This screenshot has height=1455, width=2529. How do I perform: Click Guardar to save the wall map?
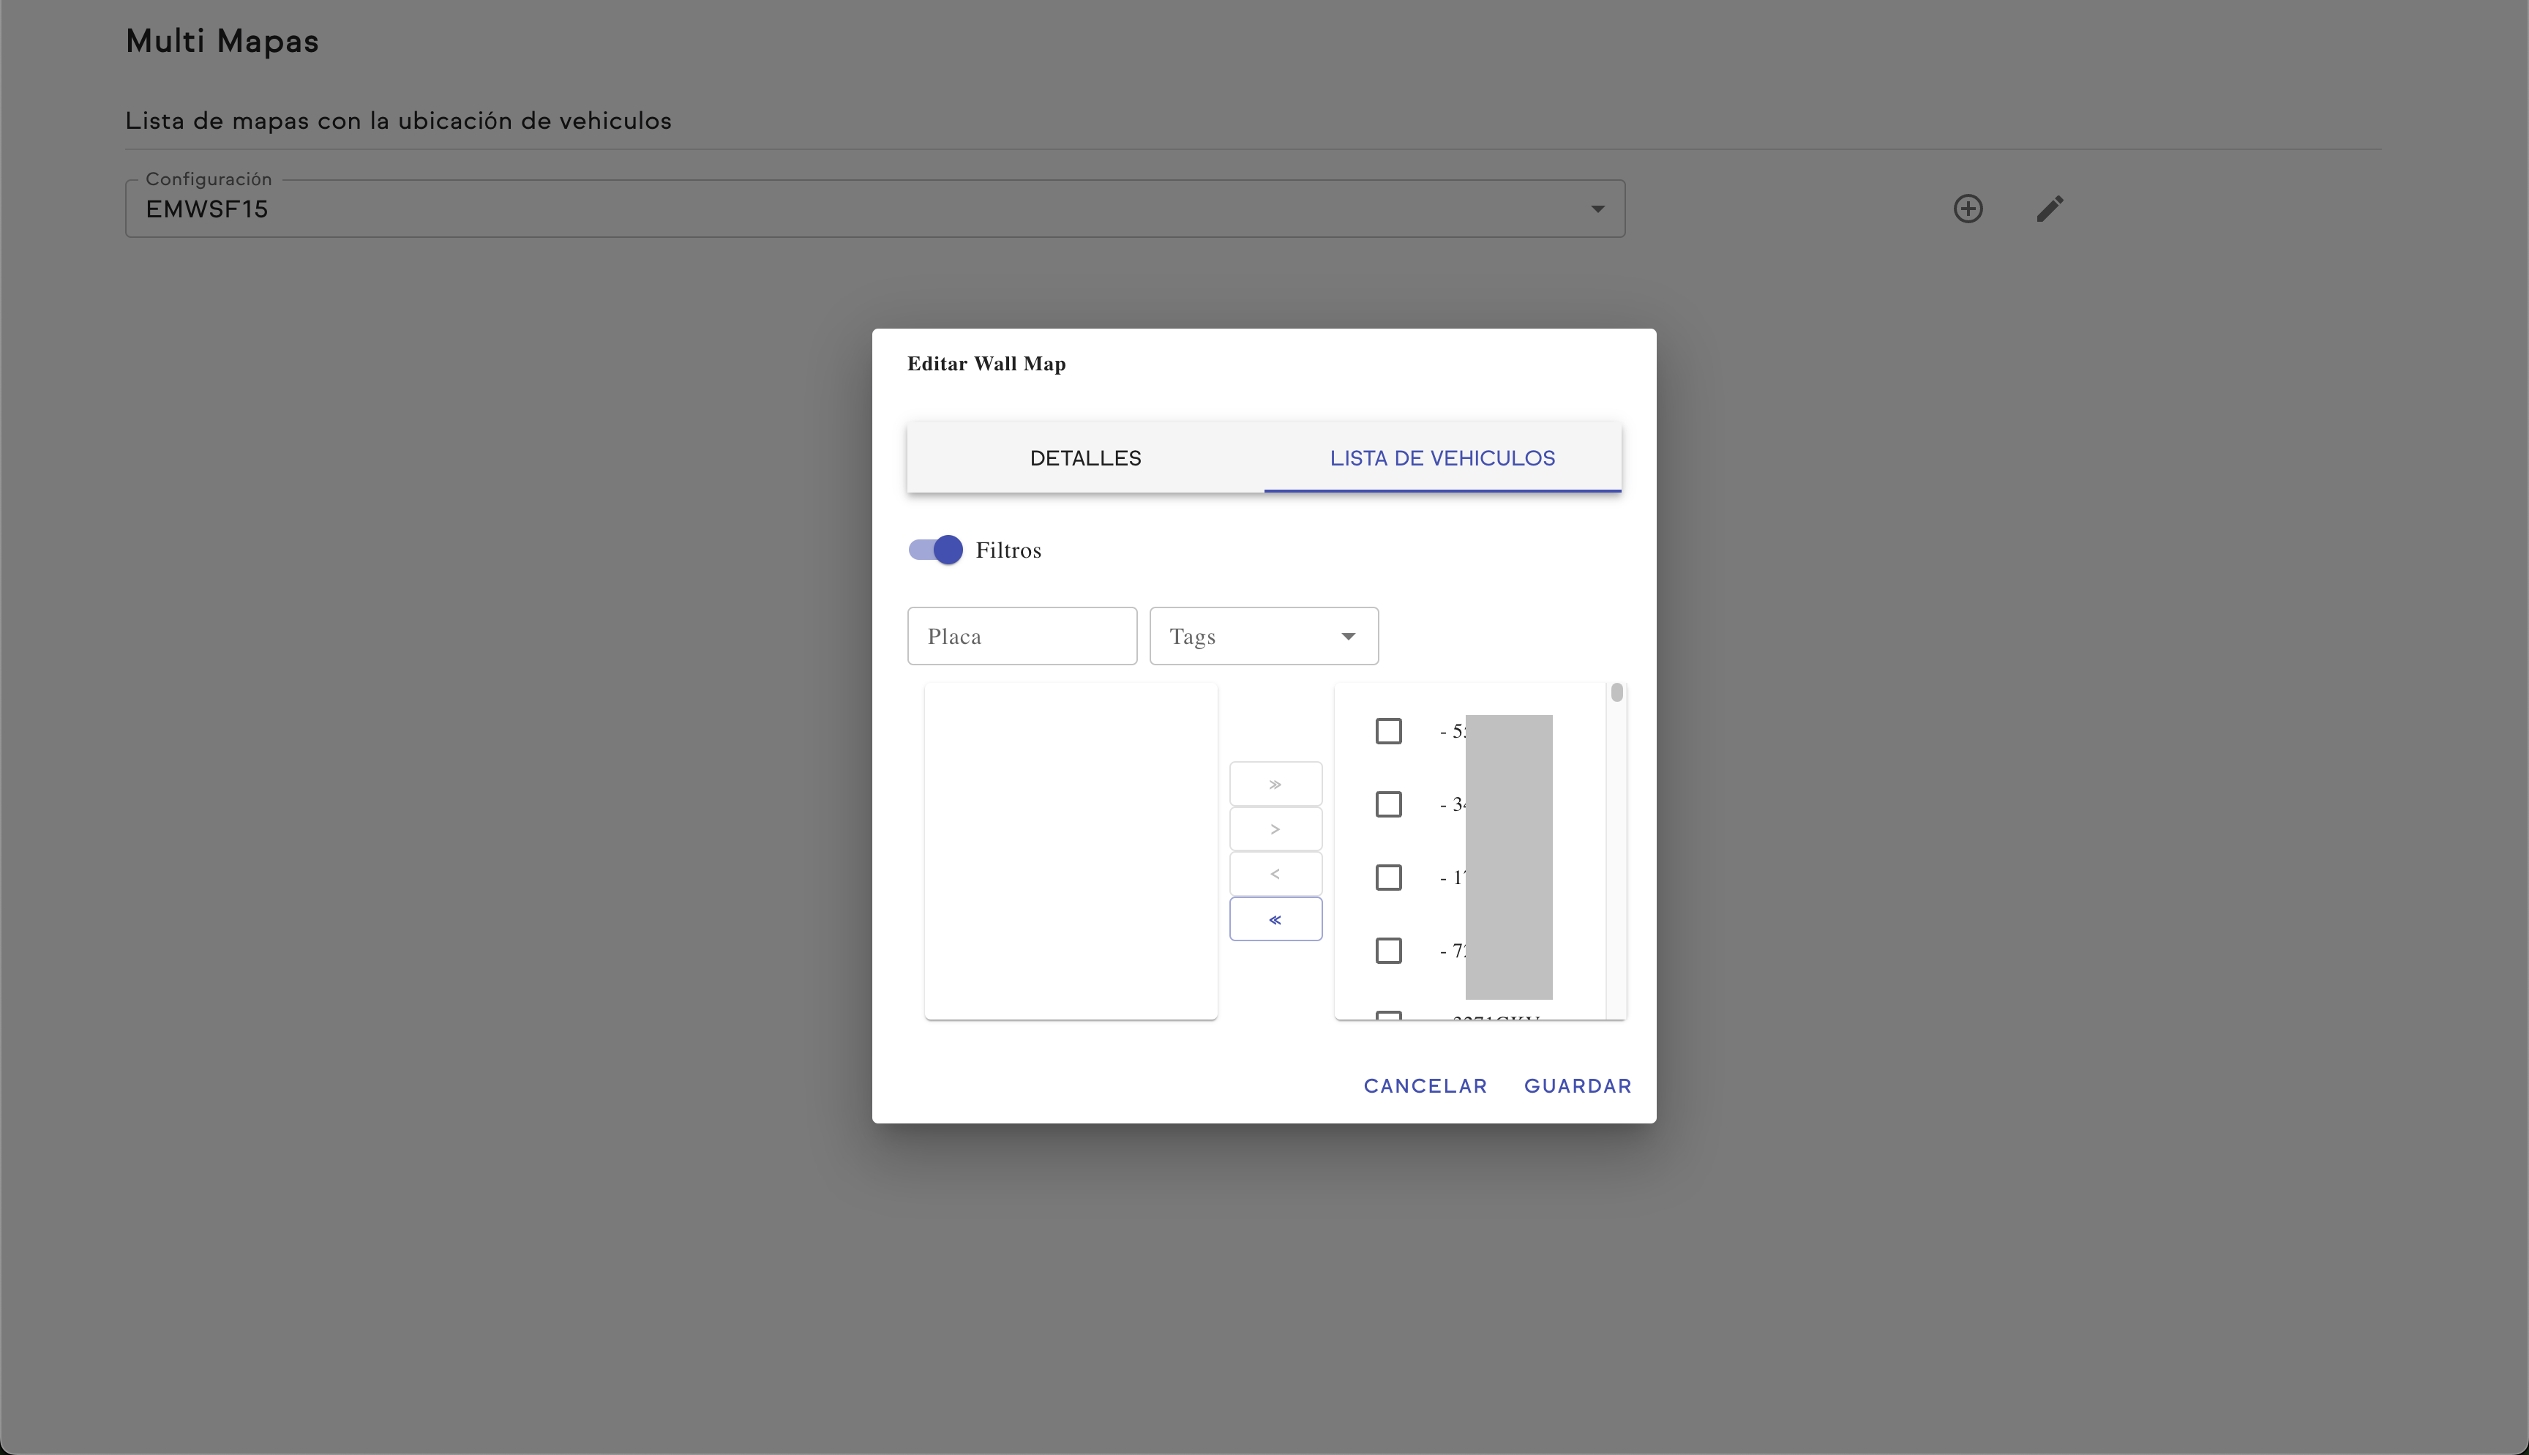[1577, 1086]
